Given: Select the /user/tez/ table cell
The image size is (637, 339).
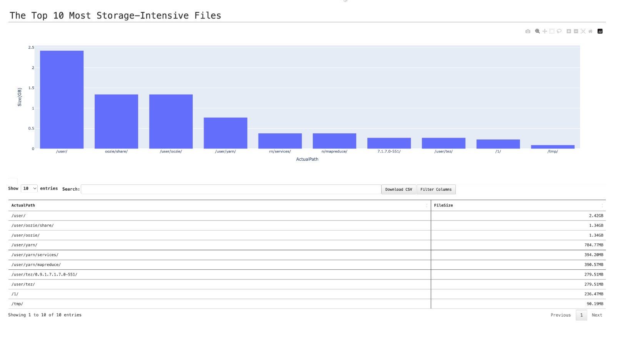Looking at the screenshot, I should click(219, 284).
